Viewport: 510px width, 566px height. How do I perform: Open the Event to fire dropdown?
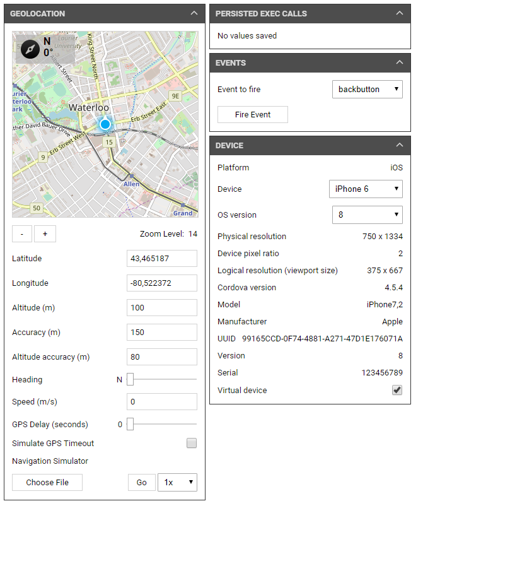pos(367,88)
